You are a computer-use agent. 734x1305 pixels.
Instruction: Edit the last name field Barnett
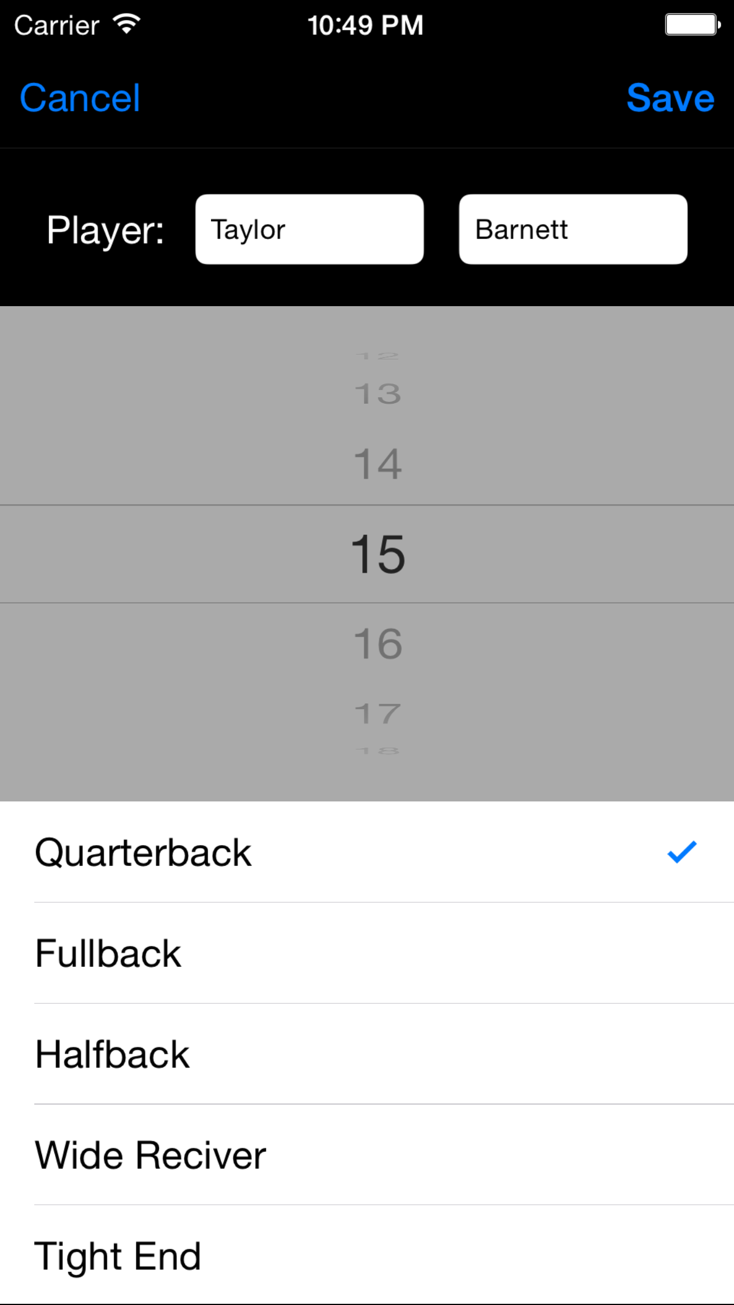pyautogui.click(x=573, y=229)
